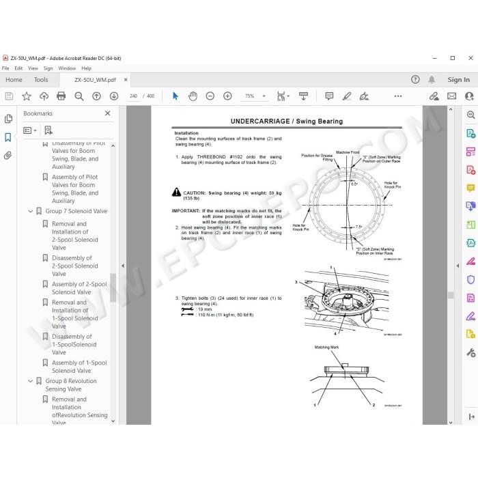Open the Edit menu

[18, 68]
